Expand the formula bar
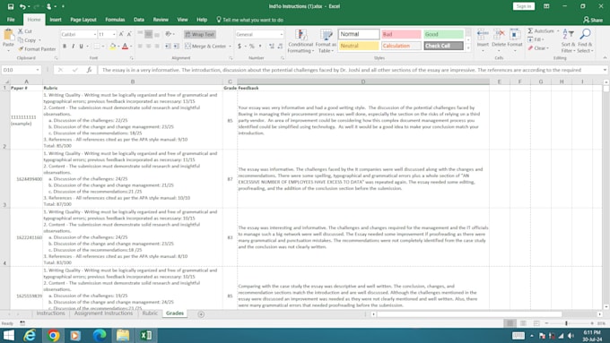 pyautogui.click(x=605, y=70)
